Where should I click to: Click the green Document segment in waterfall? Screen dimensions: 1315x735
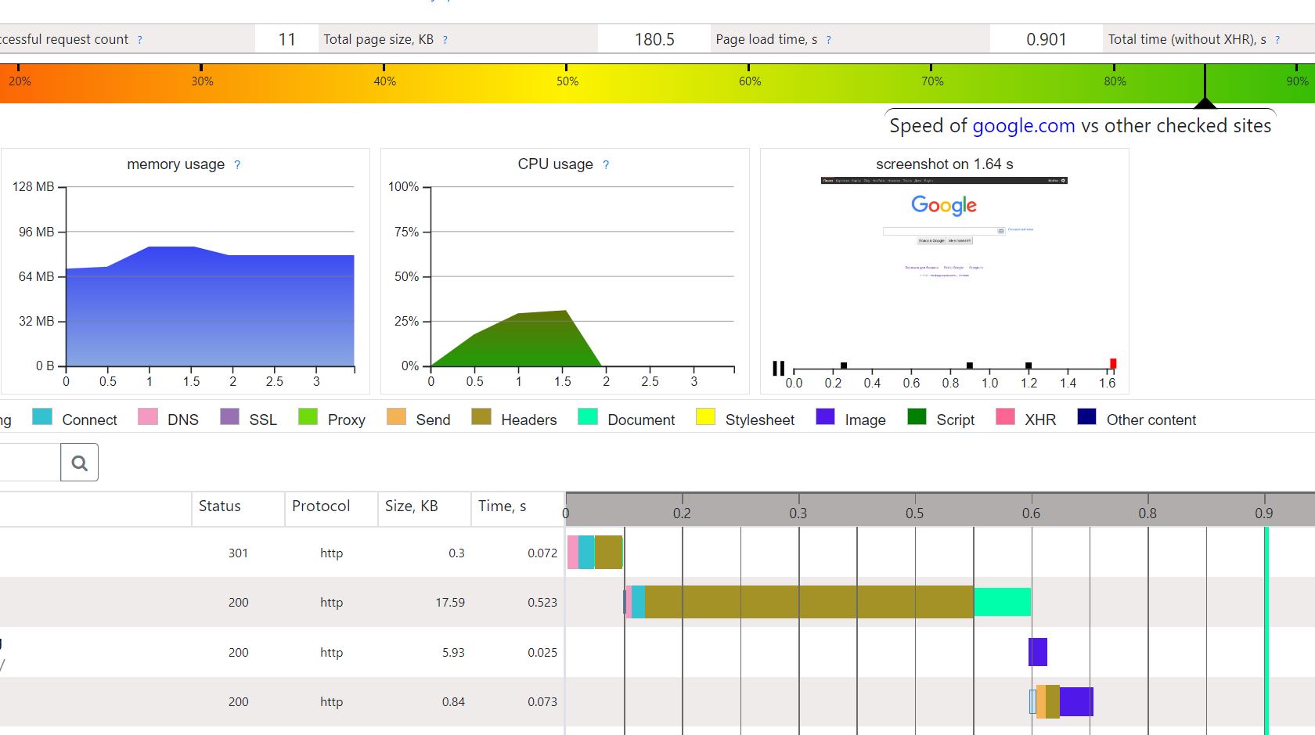pos(1002,602)
